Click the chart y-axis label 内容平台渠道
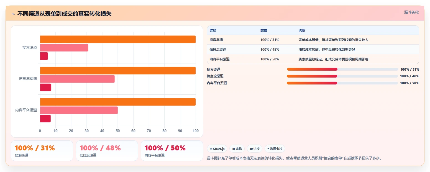The width and height of the screenshot is (430, 172). [26, 110]
